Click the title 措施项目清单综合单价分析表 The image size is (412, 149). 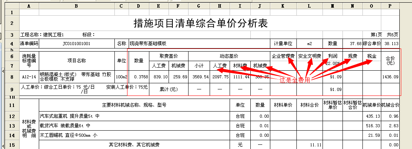point(200,23)
